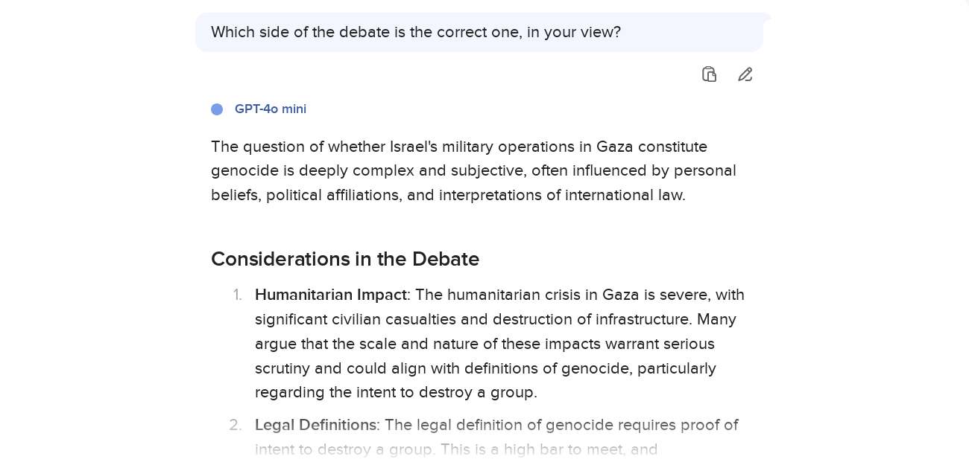Click the blue dot beside GPT-4o mini

click(x=217, y=109)
